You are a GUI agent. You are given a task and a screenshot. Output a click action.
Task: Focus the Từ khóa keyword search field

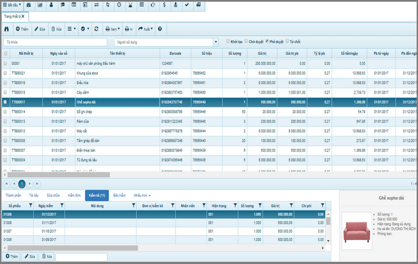pyautogui.click(x=55, y=42)
